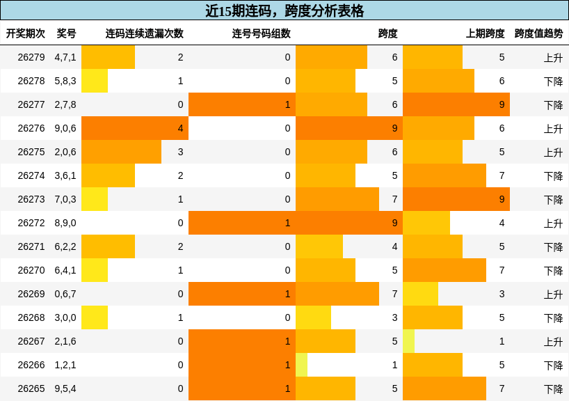Image resolution: width=569 pixels, height=401 pixels.
Task: Click winning number 3,6,1
Action: [x=65, y=175]
